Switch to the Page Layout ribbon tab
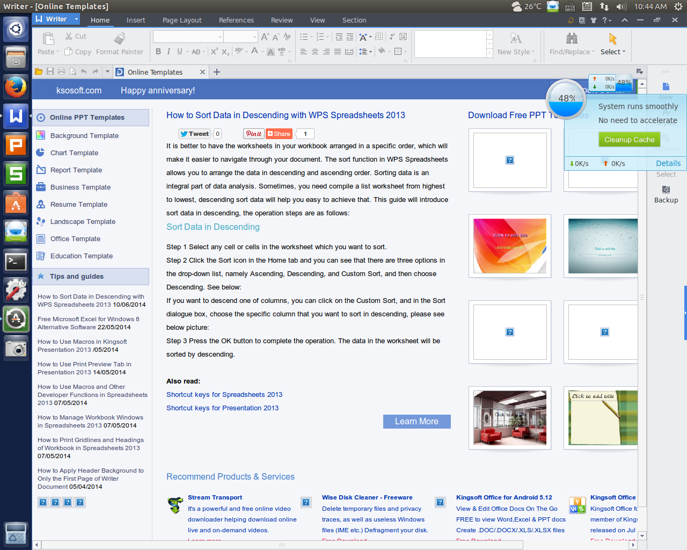The height and width of the screenshot is (550, 687). [x=182, y=20]
